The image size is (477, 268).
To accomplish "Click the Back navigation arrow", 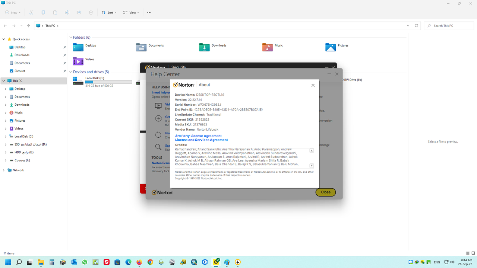I will tap(5, 26).
